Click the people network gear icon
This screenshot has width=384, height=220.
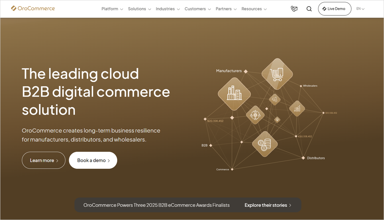255,115
